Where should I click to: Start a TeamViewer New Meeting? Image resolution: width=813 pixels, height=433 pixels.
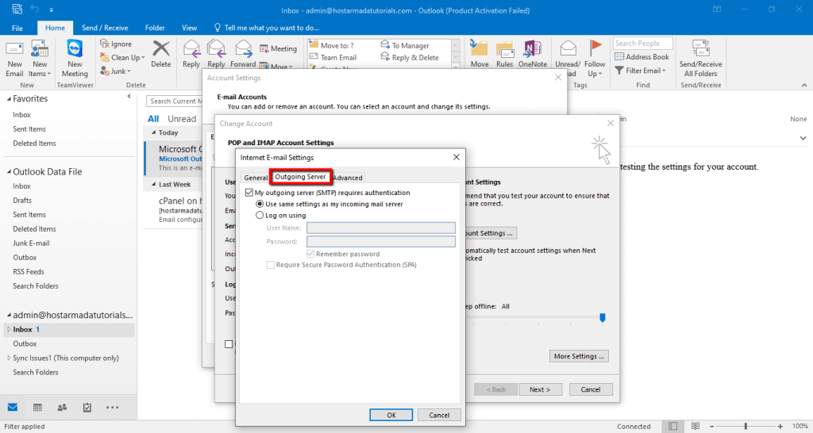click(75, 48)
